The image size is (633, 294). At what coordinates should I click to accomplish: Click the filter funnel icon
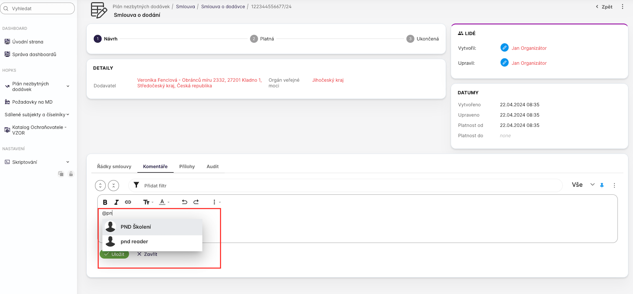pyautogui.click(x=136, y=185)
